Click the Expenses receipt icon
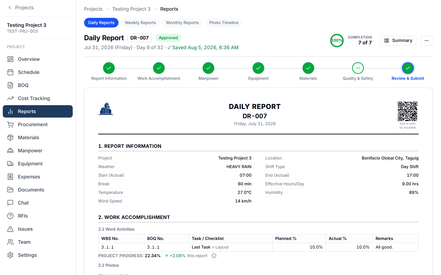Viewport: 441px width, 275px height. pos(10,177)
